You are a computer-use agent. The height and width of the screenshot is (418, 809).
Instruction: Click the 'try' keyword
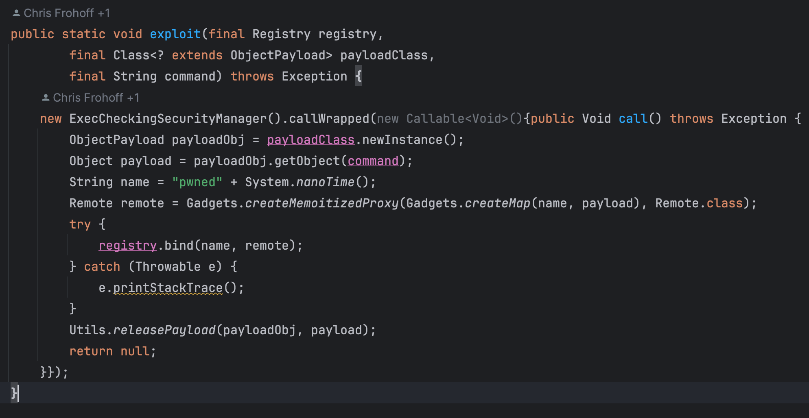click(x=80, y=224)
